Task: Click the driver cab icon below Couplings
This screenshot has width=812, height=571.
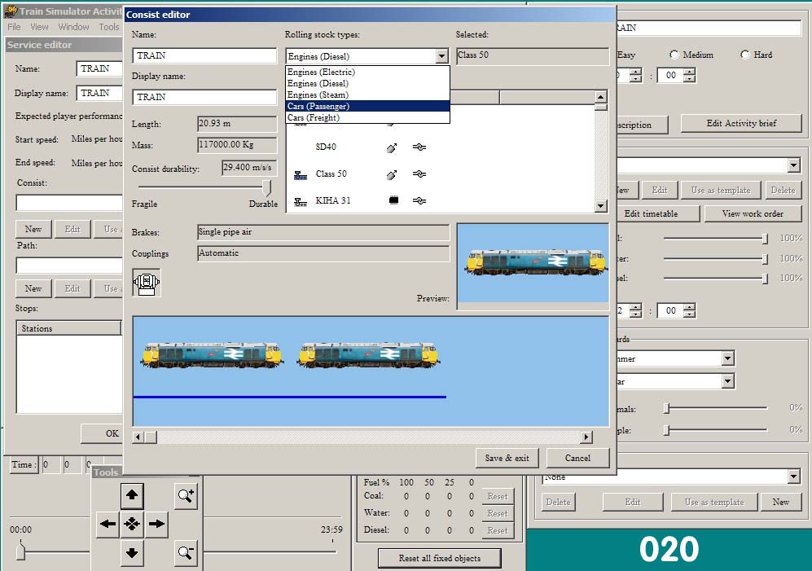Action: coord(147,283)
